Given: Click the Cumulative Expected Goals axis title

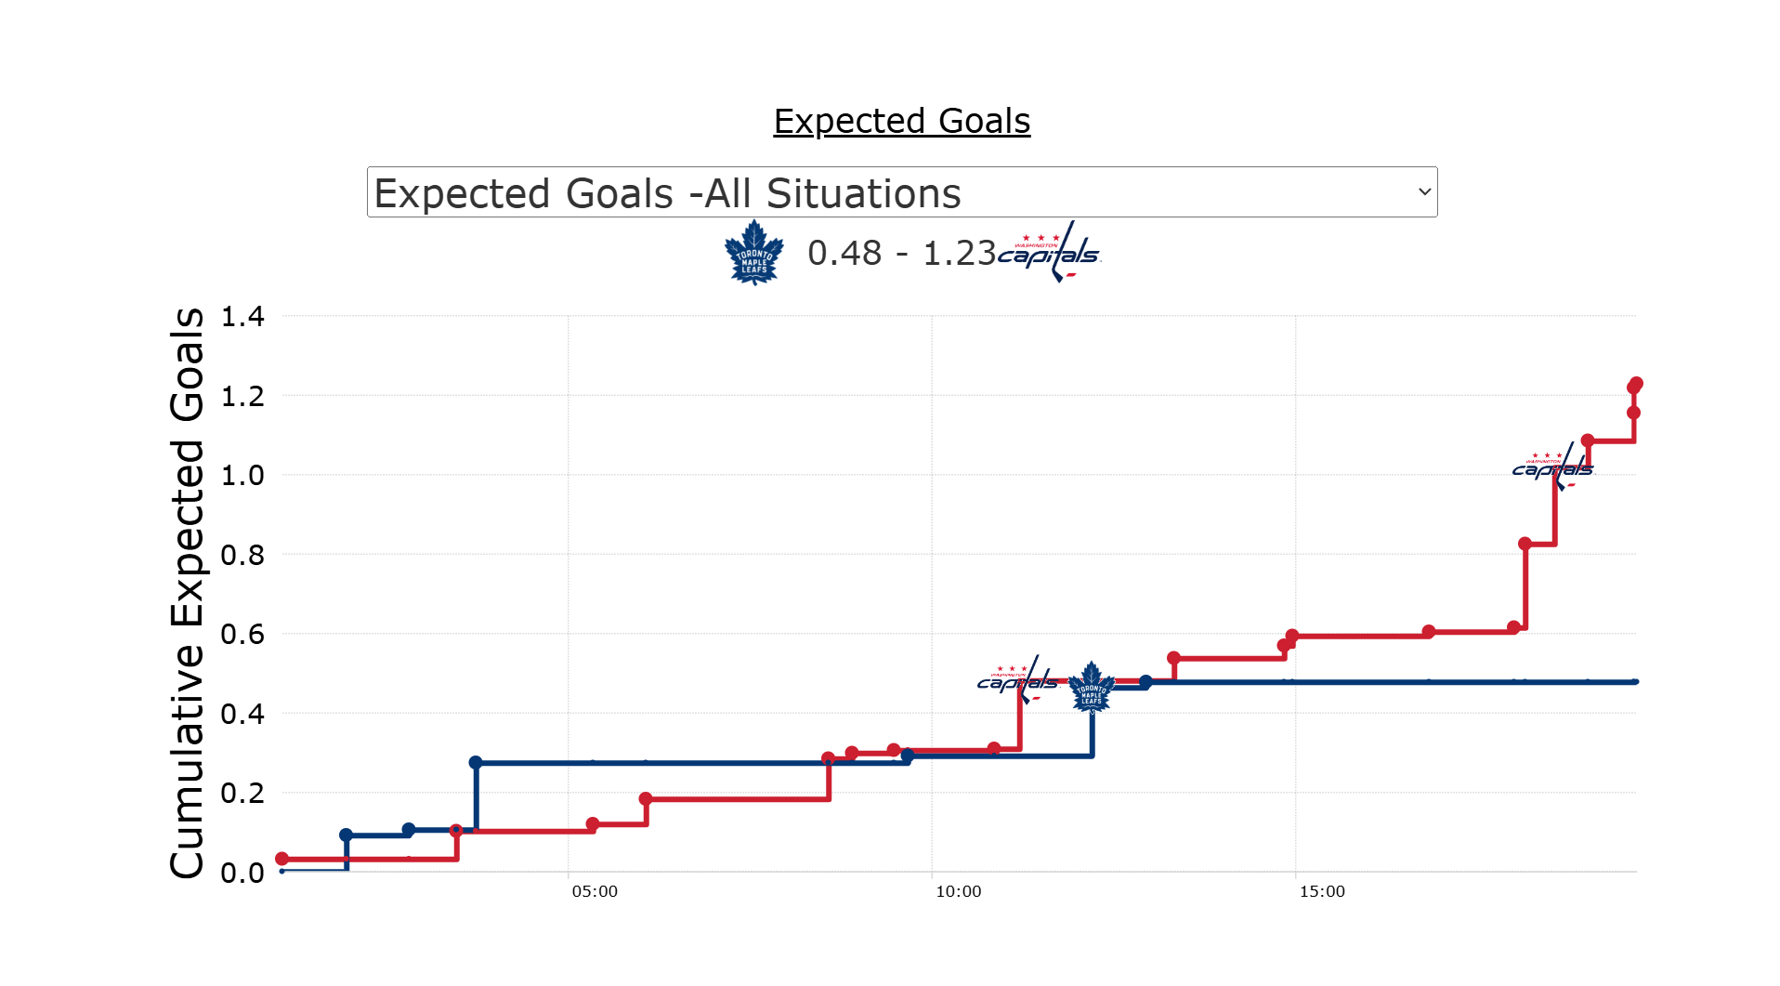Looking at the screenshot, I should (187, 593).
